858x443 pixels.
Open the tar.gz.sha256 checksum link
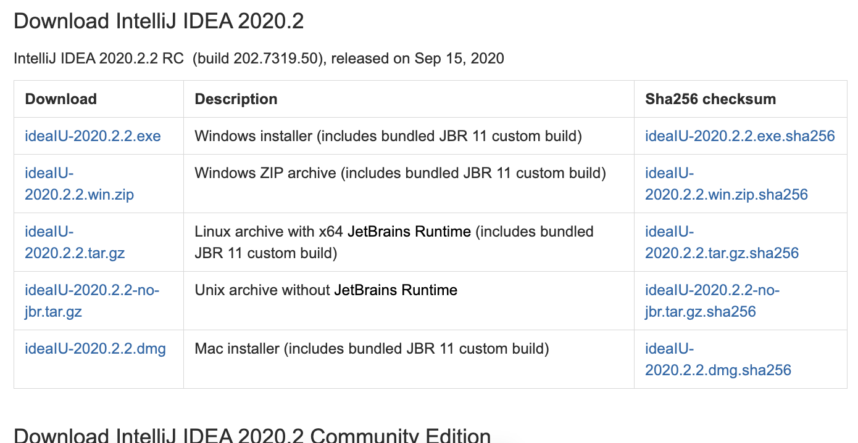722,242
